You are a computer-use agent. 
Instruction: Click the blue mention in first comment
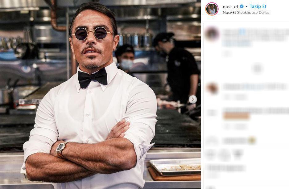(242, 31)
